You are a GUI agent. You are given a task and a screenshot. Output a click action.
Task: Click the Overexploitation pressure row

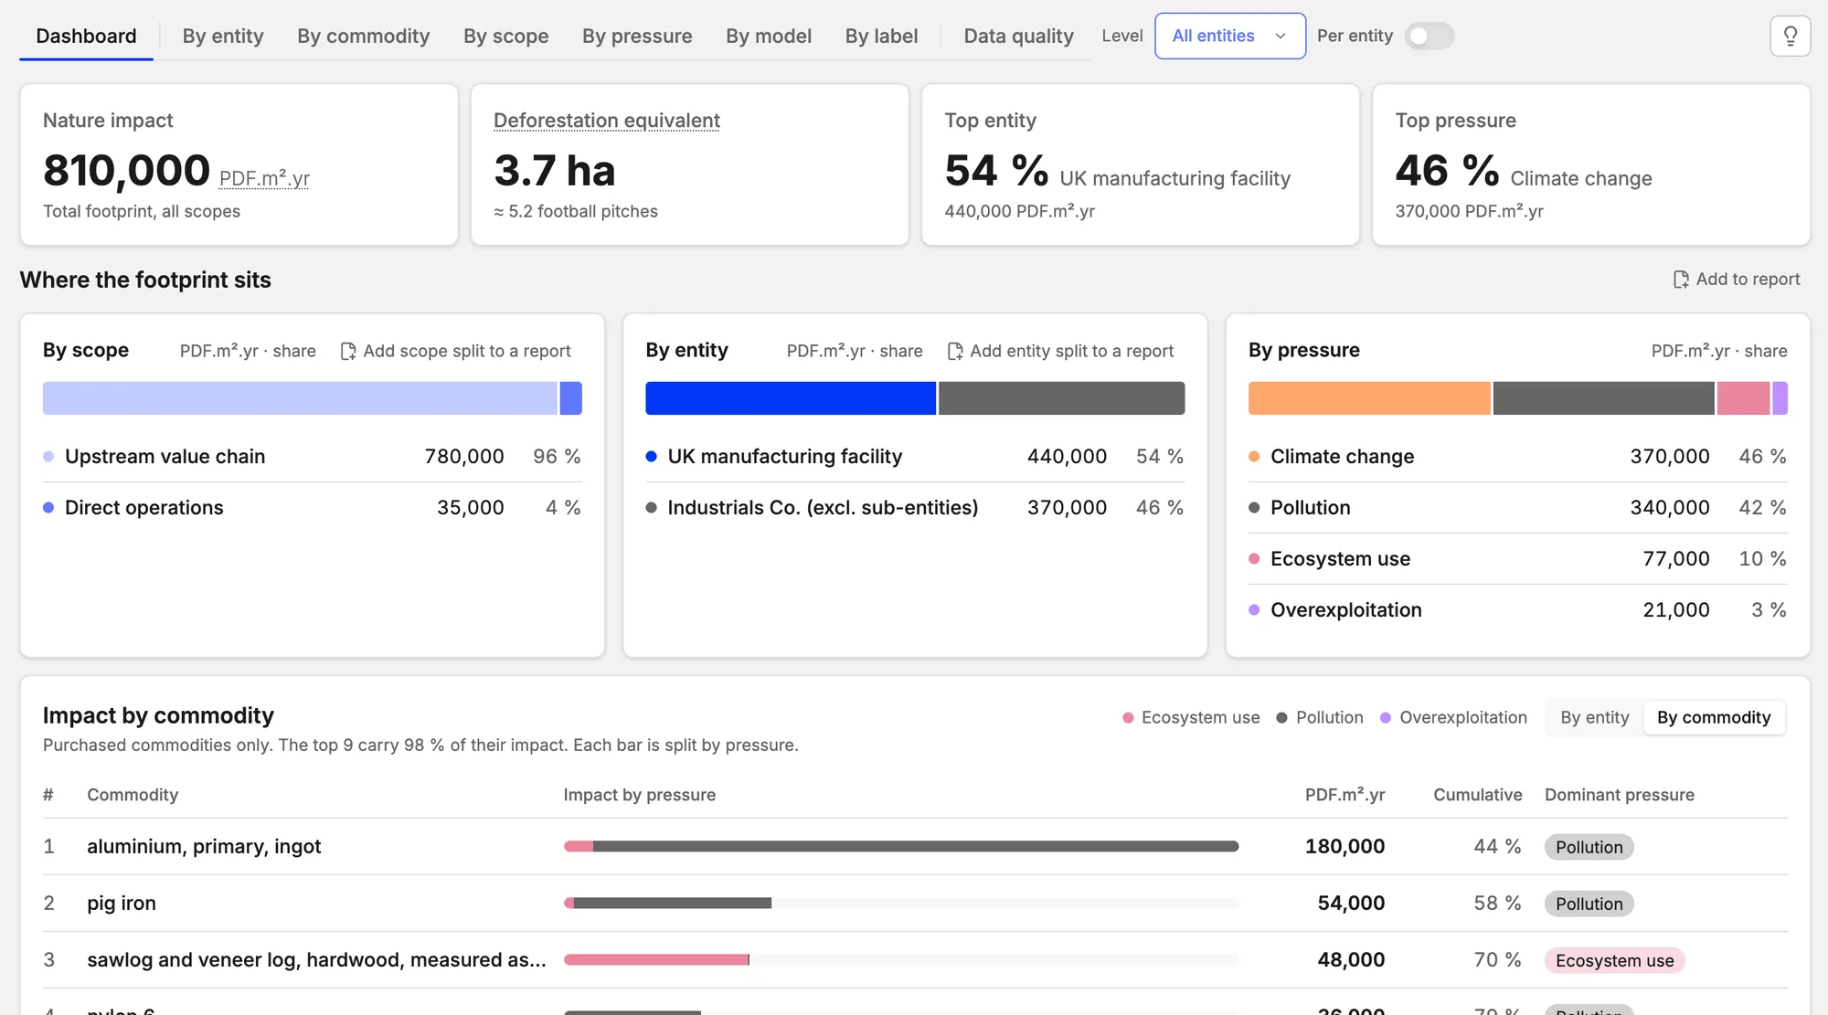(1517, 609)
